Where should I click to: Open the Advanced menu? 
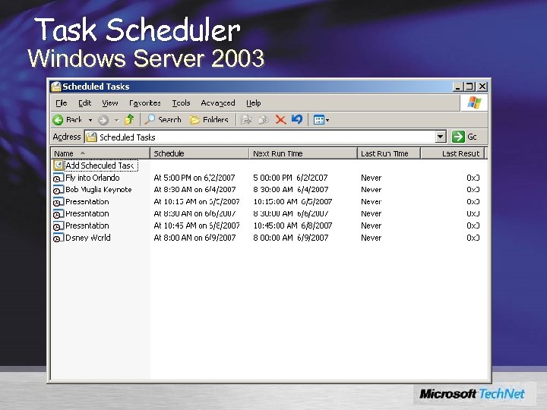point(218,102)
